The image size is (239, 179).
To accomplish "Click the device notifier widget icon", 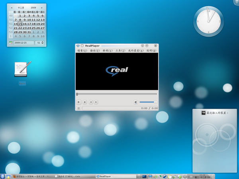I will [x=203, y=113].
